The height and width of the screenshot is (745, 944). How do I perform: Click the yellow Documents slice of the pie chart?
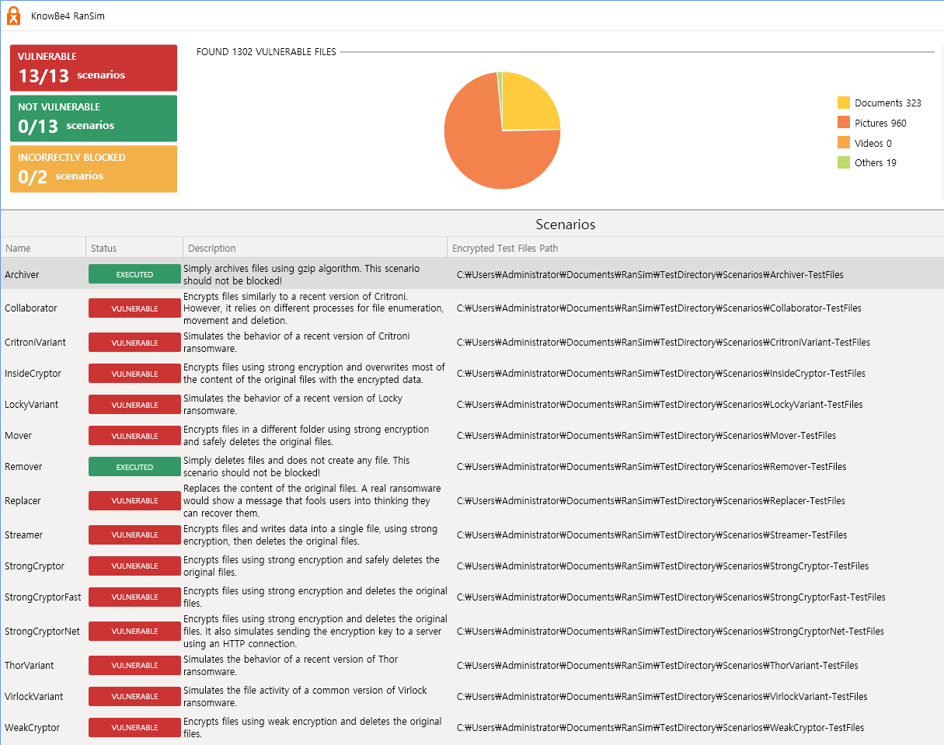click(x=532, y=101)
